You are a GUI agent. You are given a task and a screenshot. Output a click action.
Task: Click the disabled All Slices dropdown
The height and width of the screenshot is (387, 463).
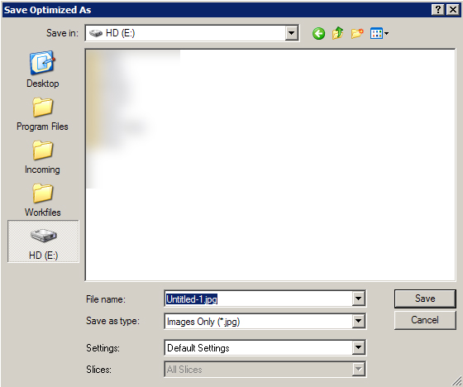[265, 370]
